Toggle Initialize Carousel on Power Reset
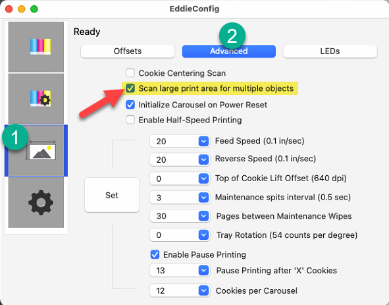Viewport: 389px width, 305px height. (x=130, y=105)
